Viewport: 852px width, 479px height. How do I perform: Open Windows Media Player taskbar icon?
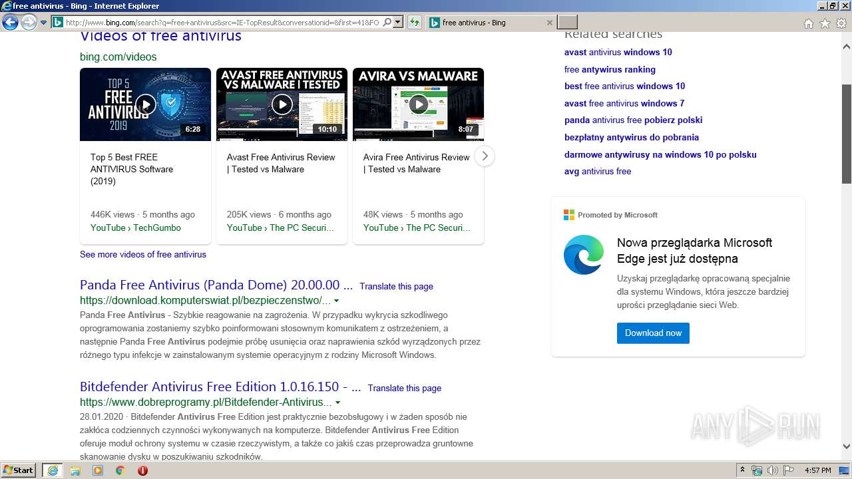tap(98, 470)
